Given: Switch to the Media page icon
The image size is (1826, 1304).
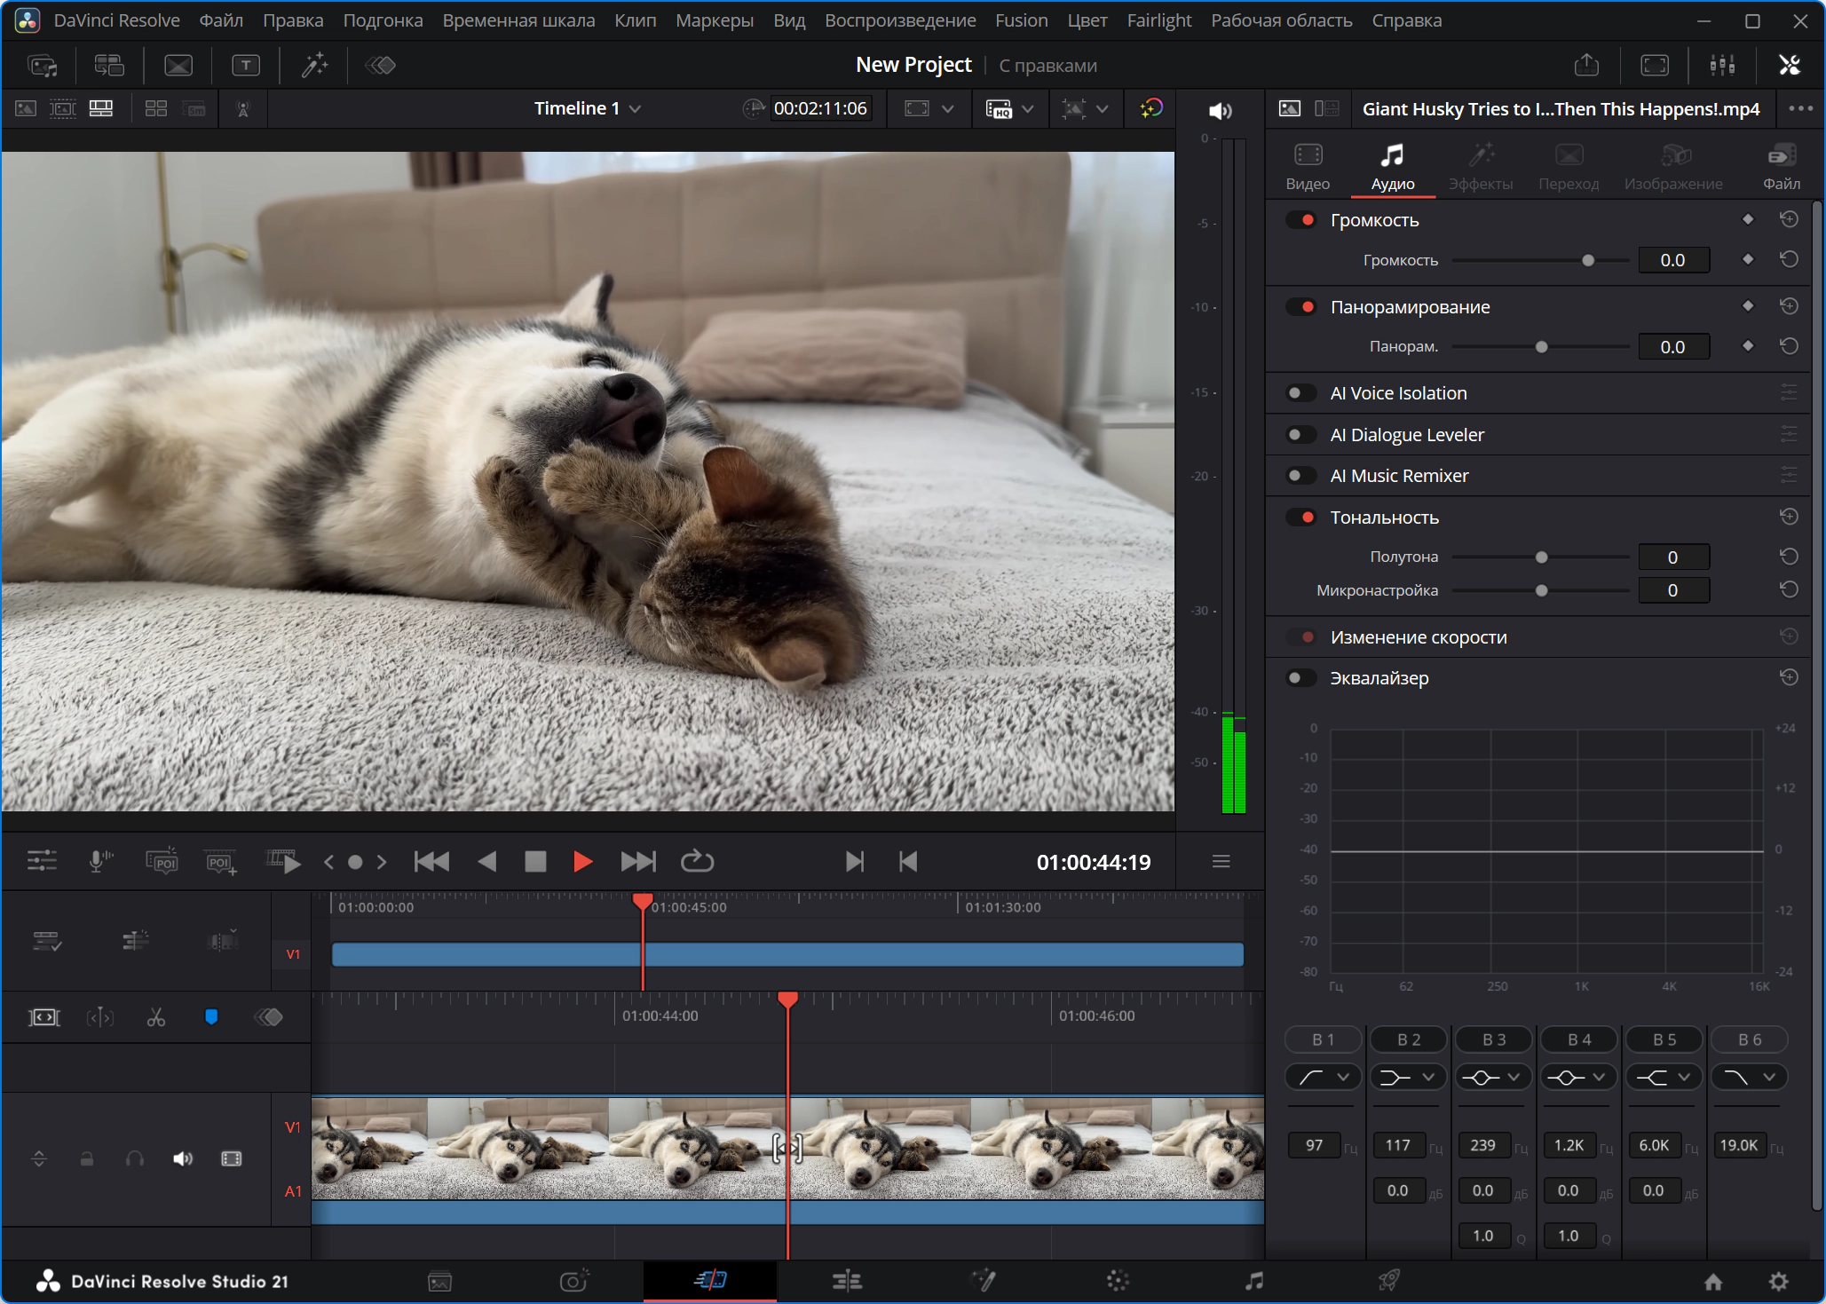Looking at the screenshot, I should [440, 1281].
